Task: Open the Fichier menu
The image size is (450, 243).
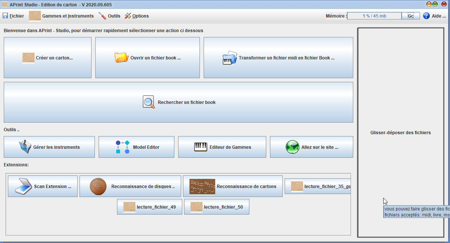Action: pos(13,16)
